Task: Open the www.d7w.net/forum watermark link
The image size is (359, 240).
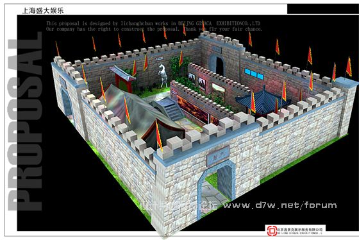Action: click(x=280, y=205)
